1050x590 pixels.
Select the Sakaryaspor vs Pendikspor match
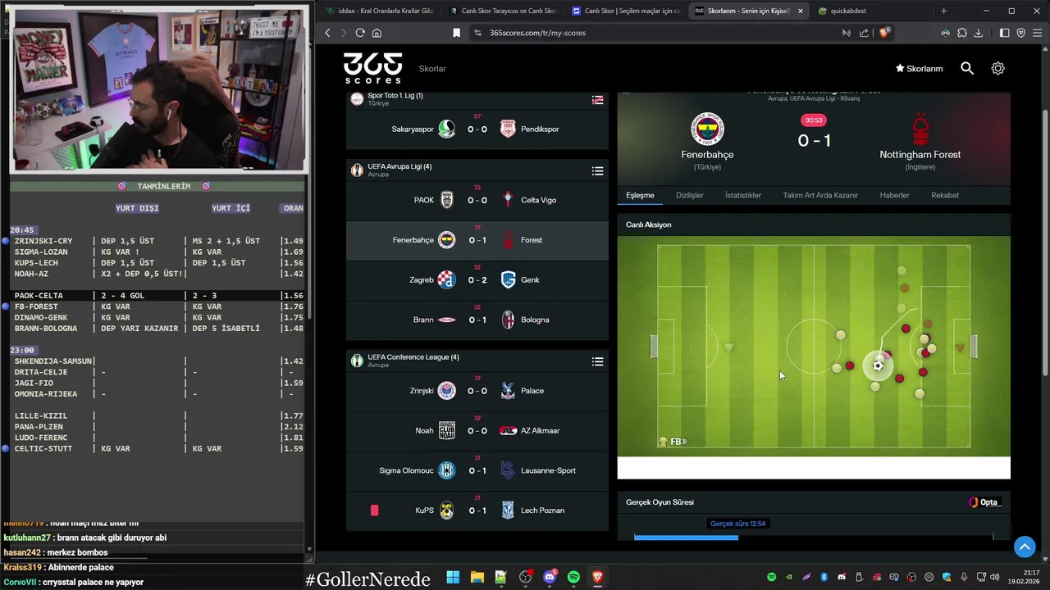477,129
